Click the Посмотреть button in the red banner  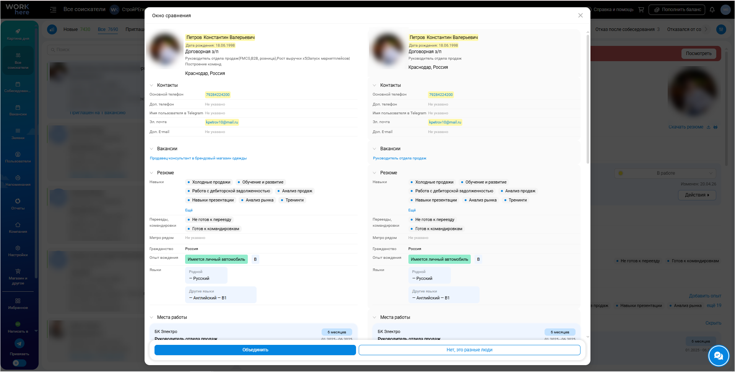pyautogui.click(x=699, y=54)
